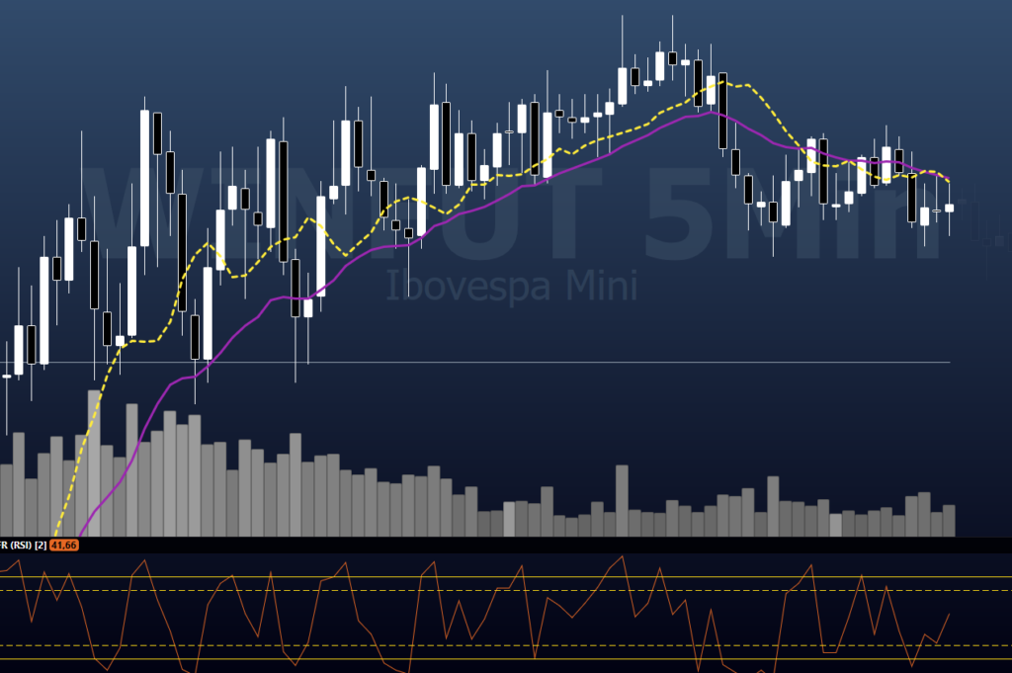Screen dimensions: 1012x673
Task: Click the RSI period parameter [2]
Action: [x=41, y=545]
